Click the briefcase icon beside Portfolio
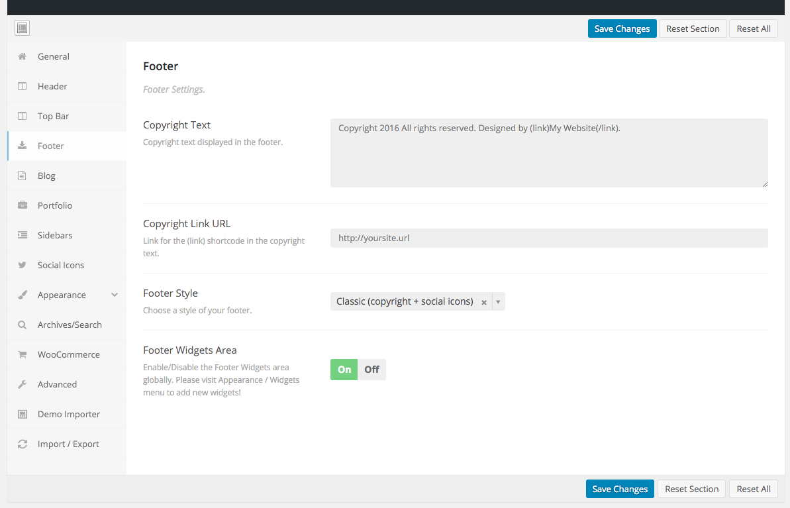 pos(23,205)
